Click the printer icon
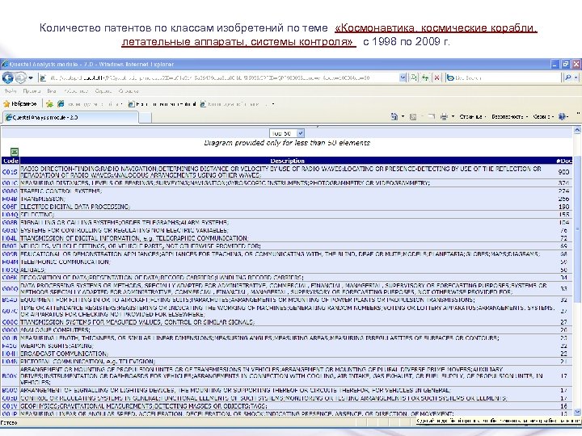 [444, 116]
